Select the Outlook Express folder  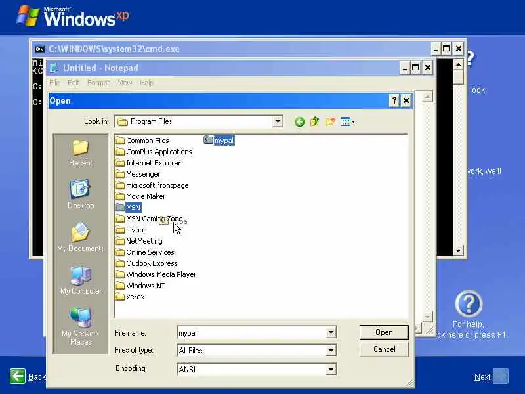click(x=146, y=263)
